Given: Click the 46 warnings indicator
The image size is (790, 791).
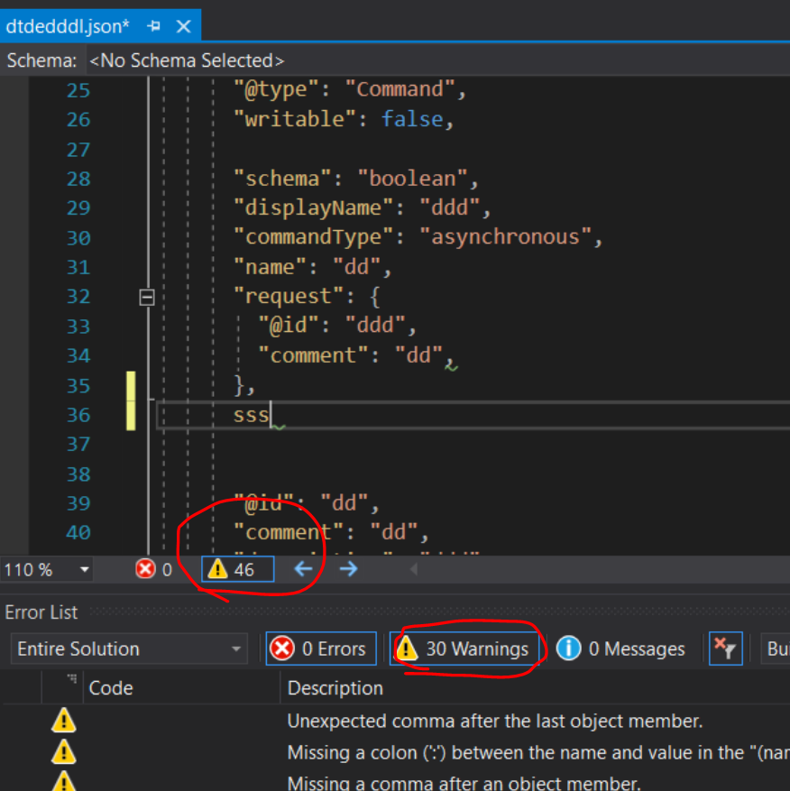Looking at the screenshot, I should [237, 569].
